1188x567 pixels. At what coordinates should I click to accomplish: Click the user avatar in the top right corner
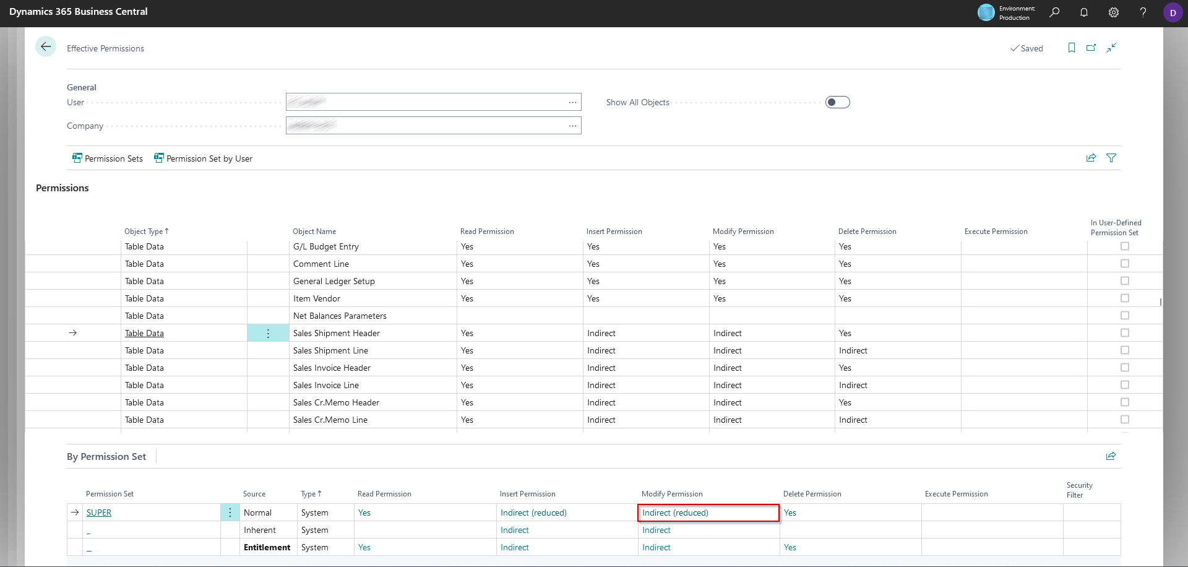[x=1173, y=12]
